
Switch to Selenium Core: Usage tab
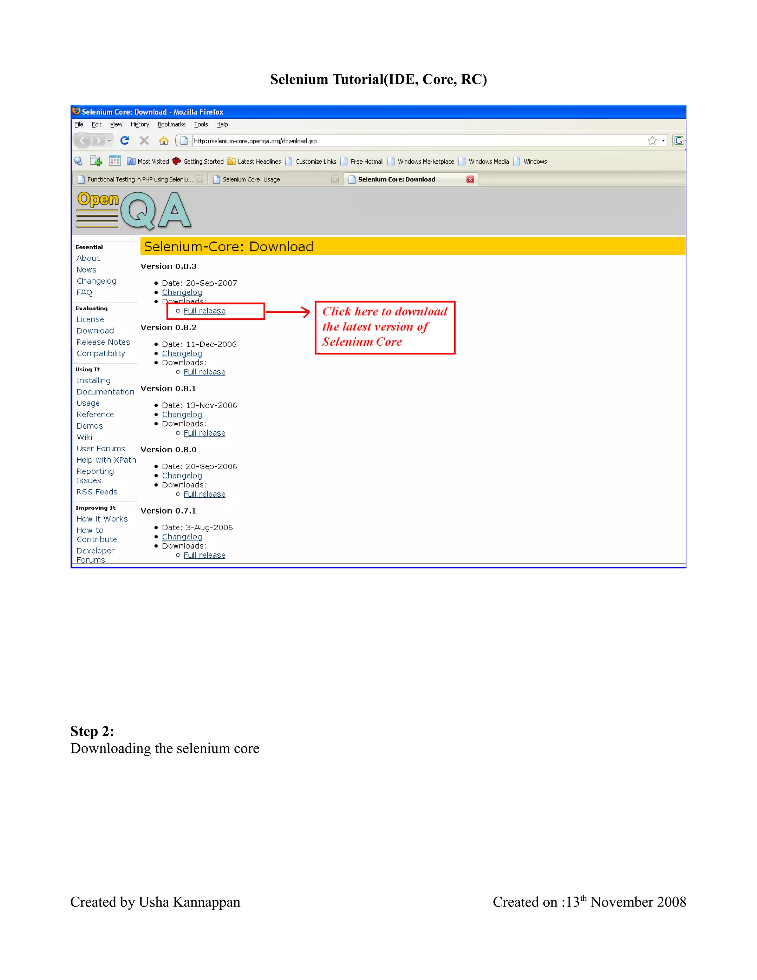click(x=275, y=179)
